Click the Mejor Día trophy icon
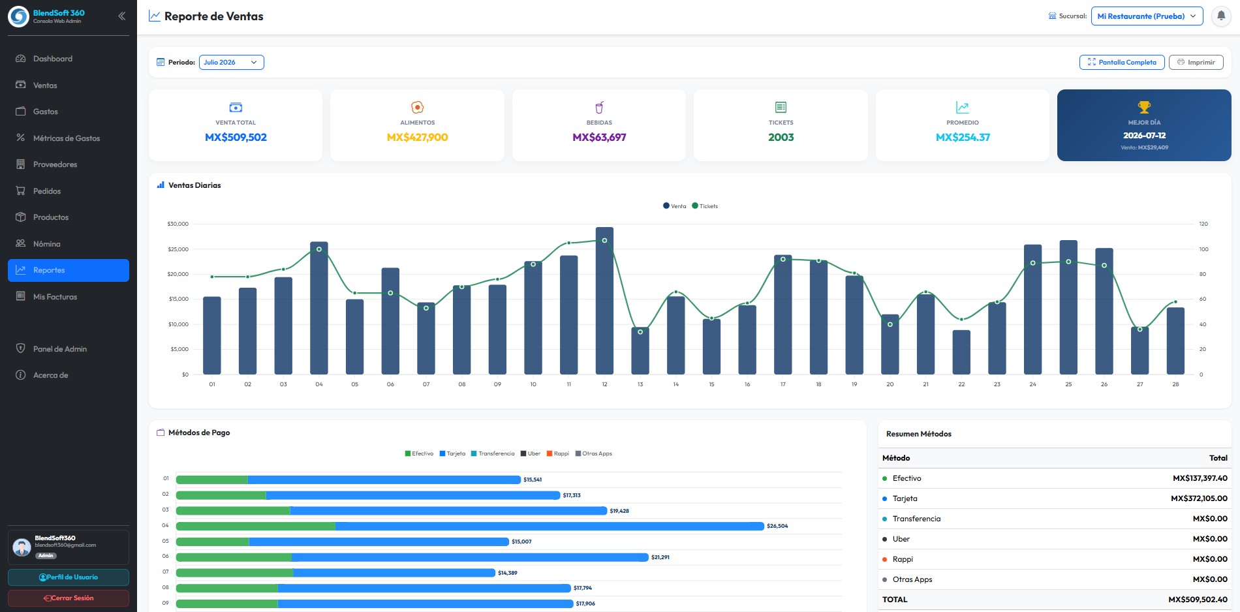The image size is (1240, 612). [x=1144, y=107]
